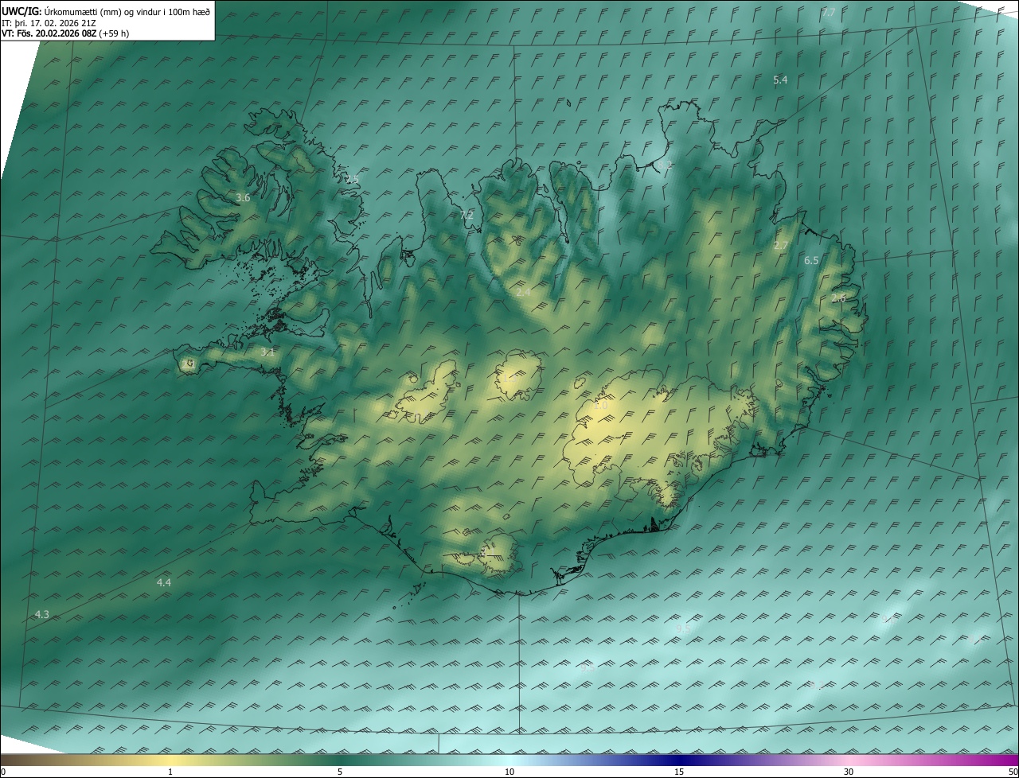Image resolution: width=1019 pixels, height=778 pixels.
Task: Click the 1 tick on the color scale
Action: pos(170,772)
